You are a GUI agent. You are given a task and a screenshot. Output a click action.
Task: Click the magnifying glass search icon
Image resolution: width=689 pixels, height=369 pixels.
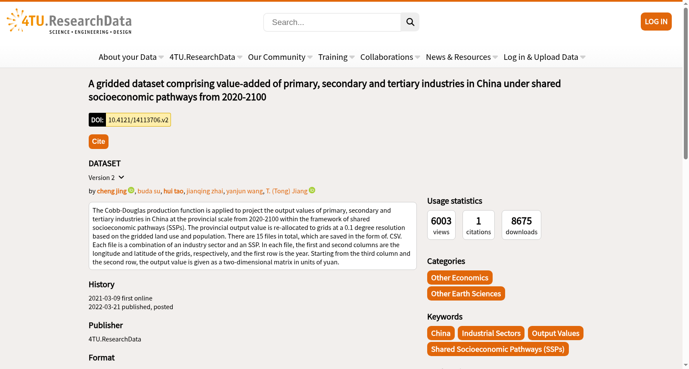pos(410,22)
